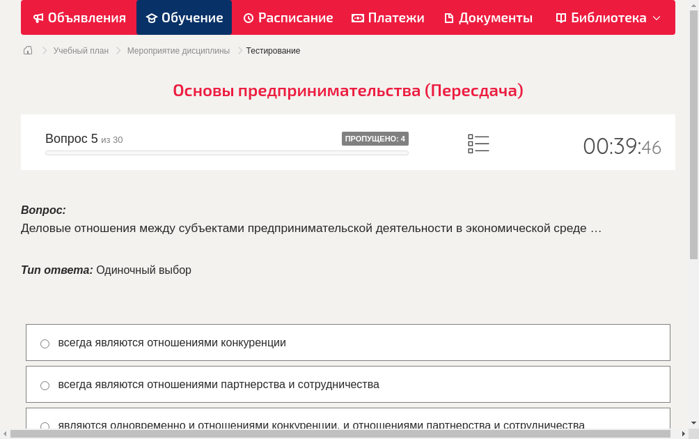Click the Мероприятие дисциплины breadcrumb link
This screenshot has width=699, height=439.
pyautogui.click(x=177, y=50)
